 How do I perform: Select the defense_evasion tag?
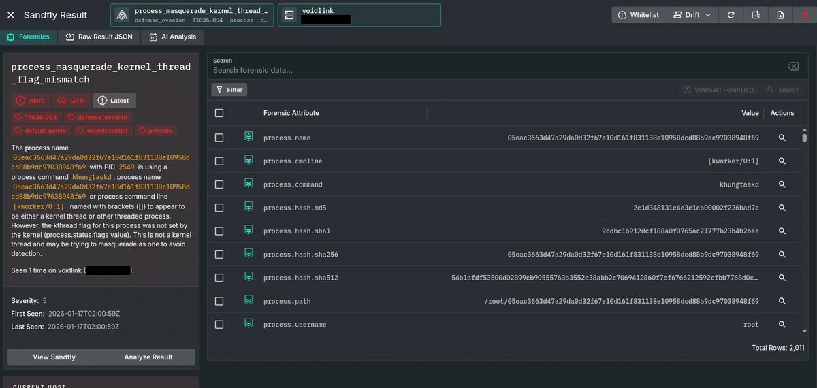pos(97,117)
